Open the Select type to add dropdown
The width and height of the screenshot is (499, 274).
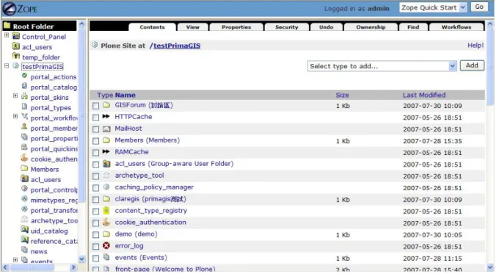pyautogui.click(x=382, y=66)
